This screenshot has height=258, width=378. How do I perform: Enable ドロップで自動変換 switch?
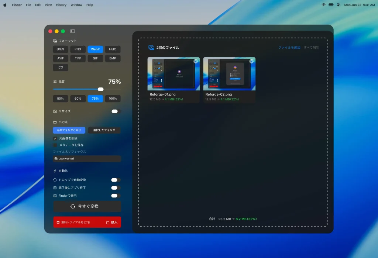pos(116,180)
